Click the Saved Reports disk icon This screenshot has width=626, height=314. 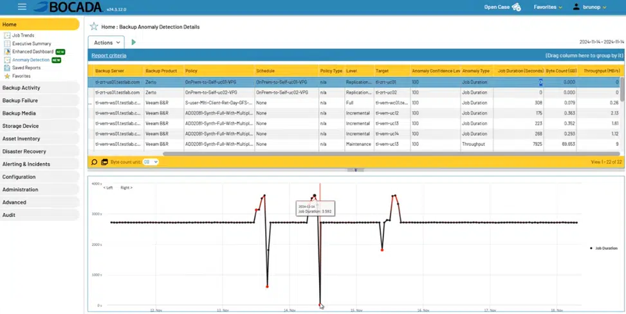click(7, 67)
